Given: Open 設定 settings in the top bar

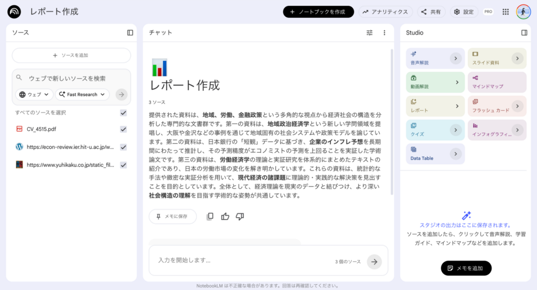Looking at the screenshot, I should coord(464,12).
